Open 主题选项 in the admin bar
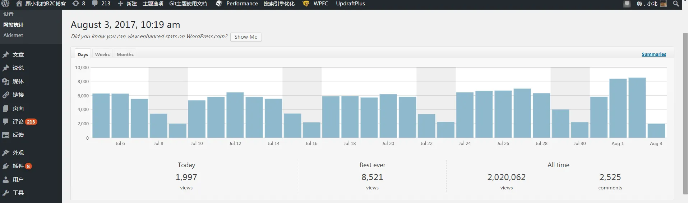688x203 pixels. 153,4
